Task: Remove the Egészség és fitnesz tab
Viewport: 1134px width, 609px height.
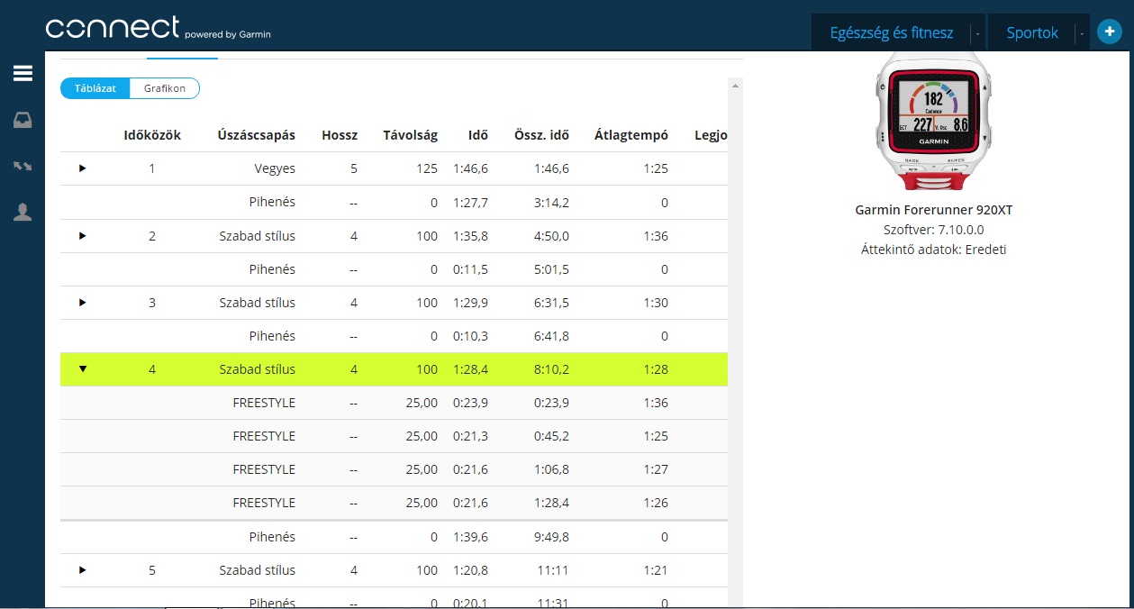Action: click(x=977, y=33)
